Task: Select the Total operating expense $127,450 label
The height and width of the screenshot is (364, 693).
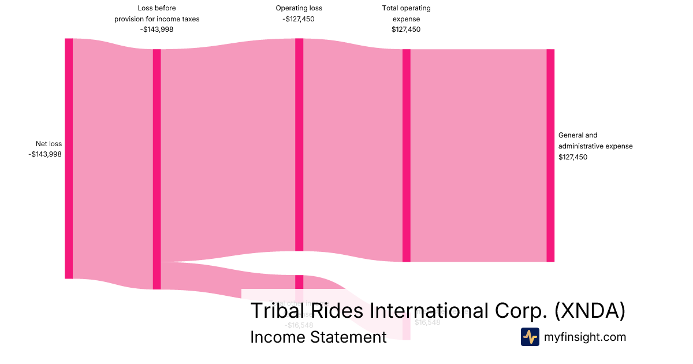Action: tap(407, 19)
